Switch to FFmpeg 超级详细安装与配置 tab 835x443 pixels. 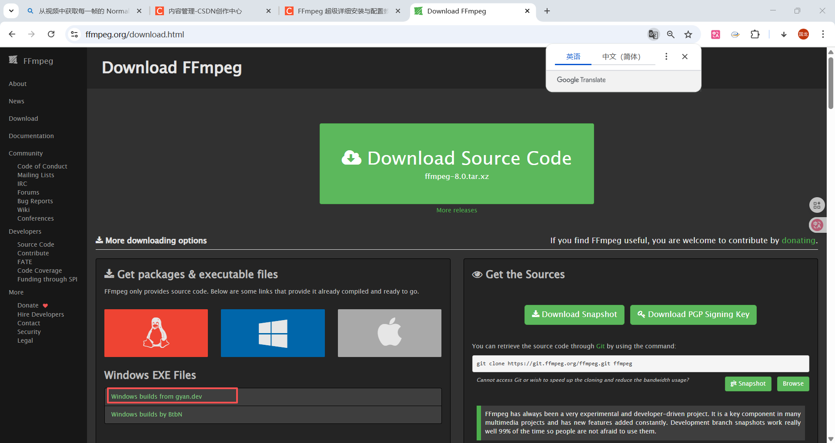(342, 11)
